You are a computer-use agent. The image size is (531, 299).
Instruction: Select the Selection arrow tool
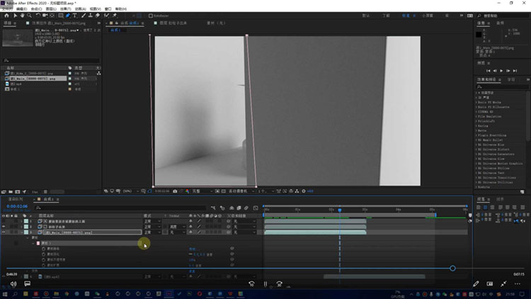pos(16,15)
